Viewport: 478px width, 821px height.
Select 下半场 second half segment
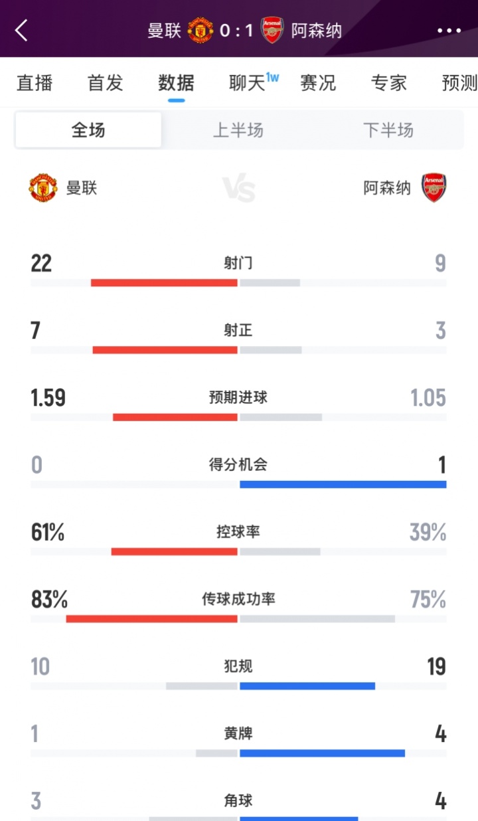coord(388,130)
